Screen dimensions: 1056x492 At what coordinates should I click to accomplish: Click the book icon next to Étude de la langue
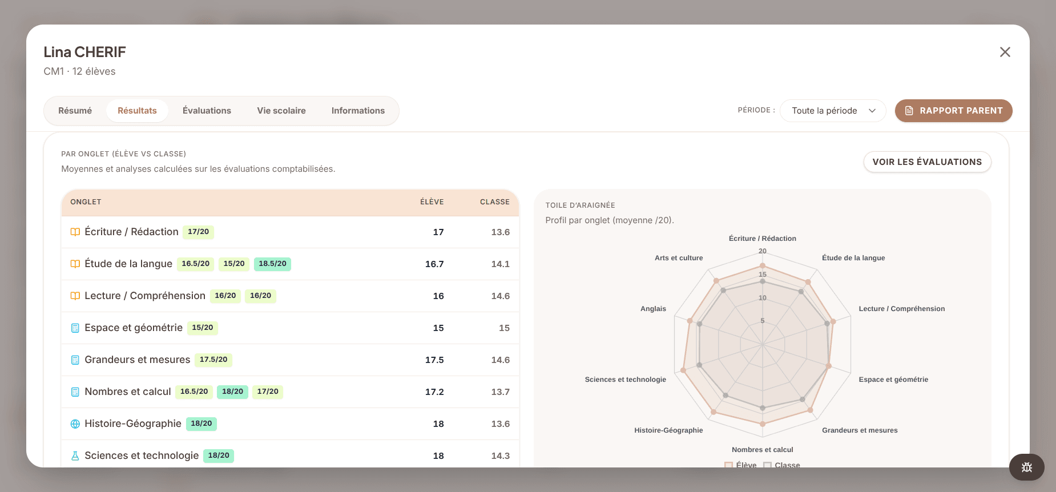click(75, 264)
